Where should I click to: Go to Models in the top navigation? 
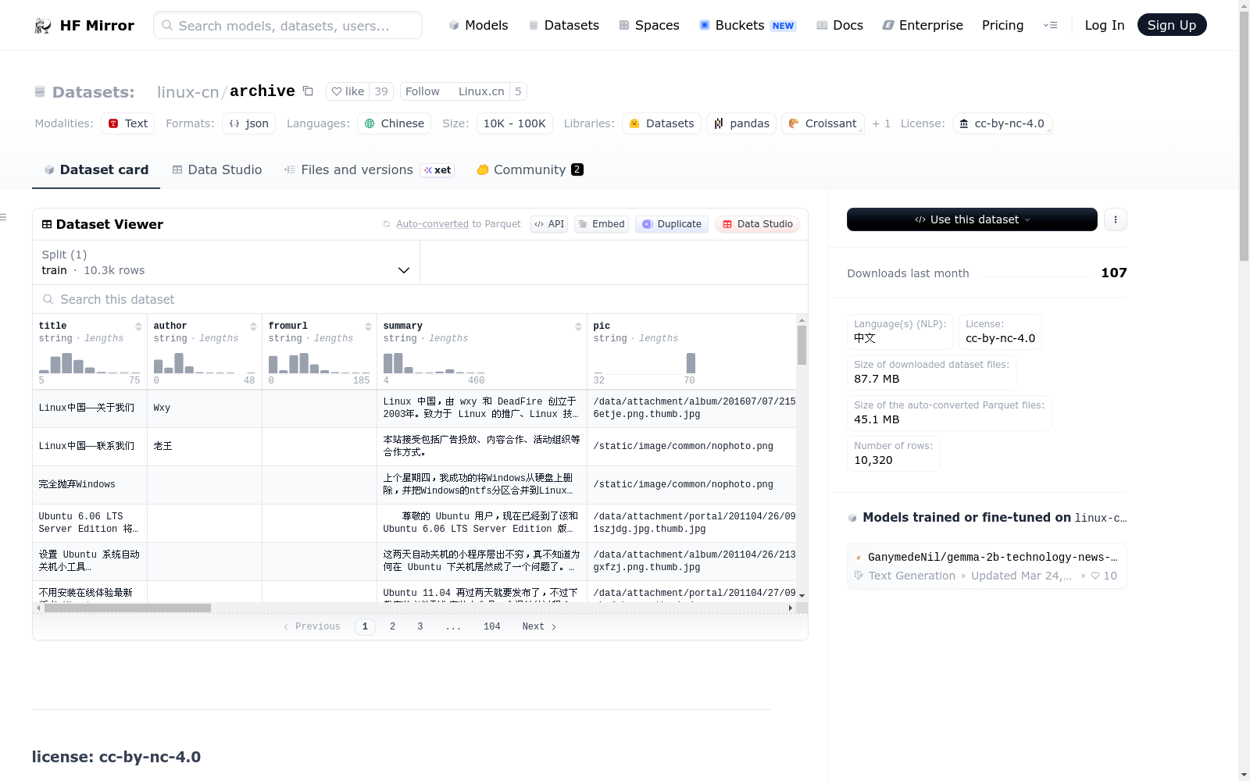point(478,25)
